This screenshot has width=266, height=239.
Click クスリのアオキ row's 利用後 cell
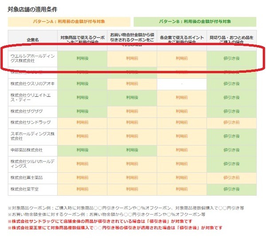82,84
